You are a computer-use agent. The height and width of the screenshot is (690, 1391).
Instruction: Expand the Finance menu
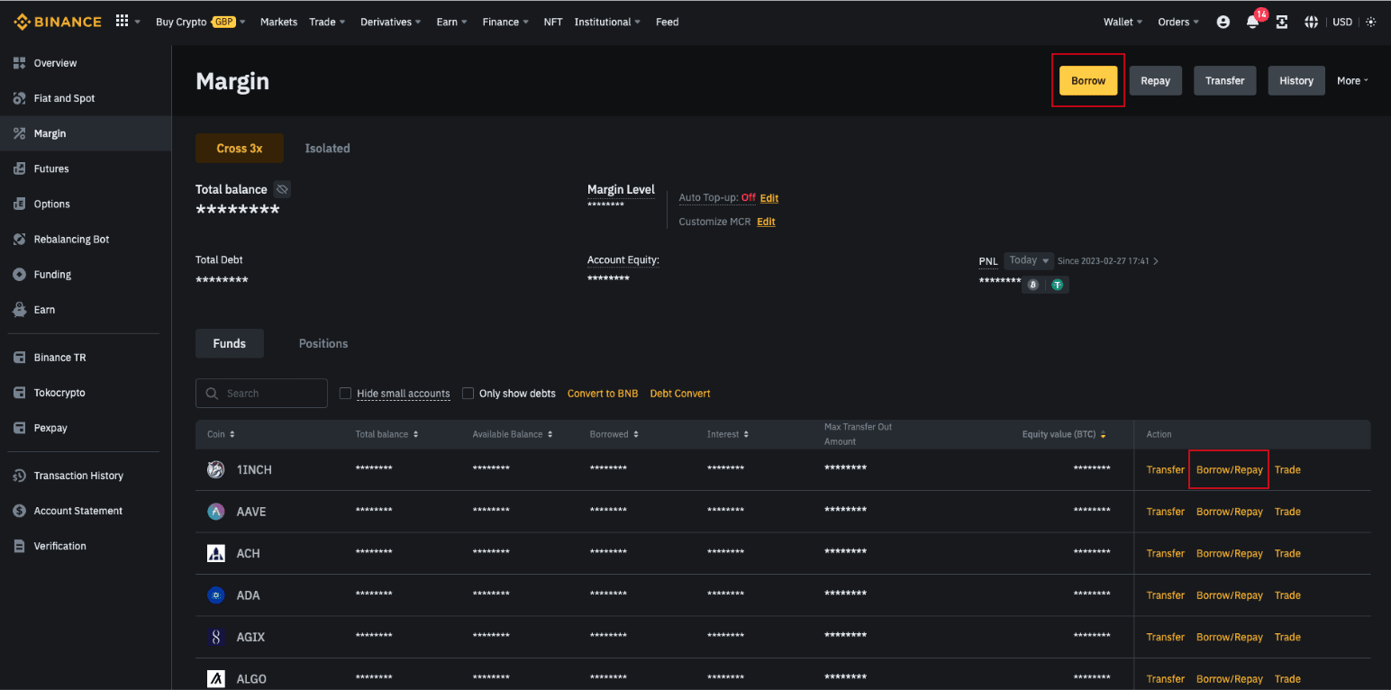[x=505, y=22]
